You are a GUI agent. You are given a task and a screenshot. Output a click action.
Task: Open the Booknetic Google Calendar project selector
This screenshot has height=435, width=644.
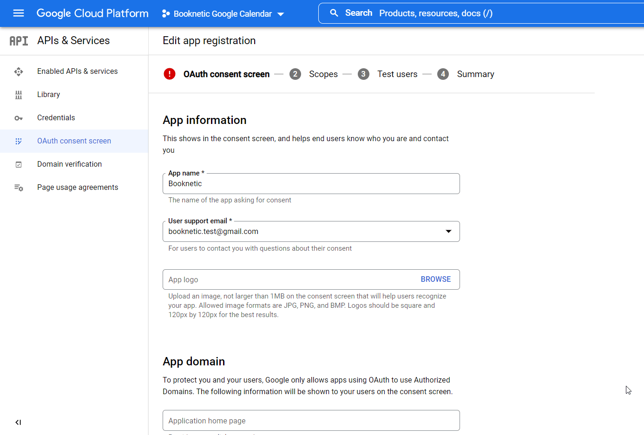coord(223,14)
